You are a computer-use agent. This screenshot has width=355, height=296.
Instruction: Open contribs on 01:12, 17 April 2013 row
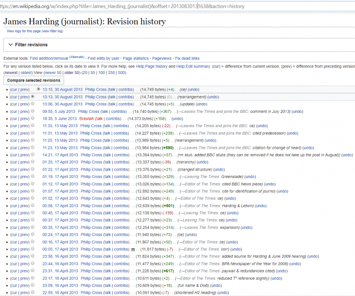[121, 184]
